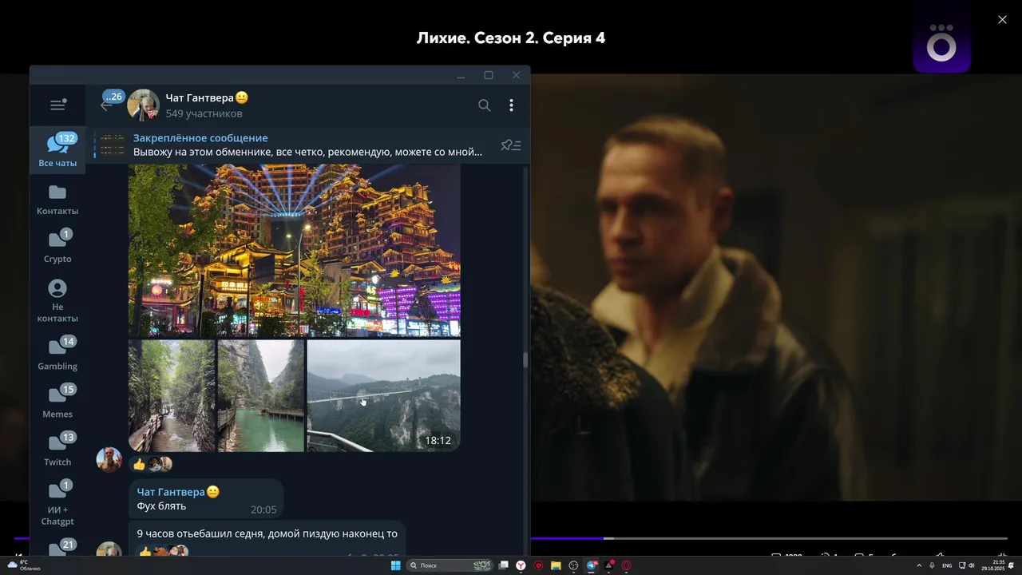1022x575 pixels.
Task: Open volume control in the system tray
Action: tap(972, 565)
